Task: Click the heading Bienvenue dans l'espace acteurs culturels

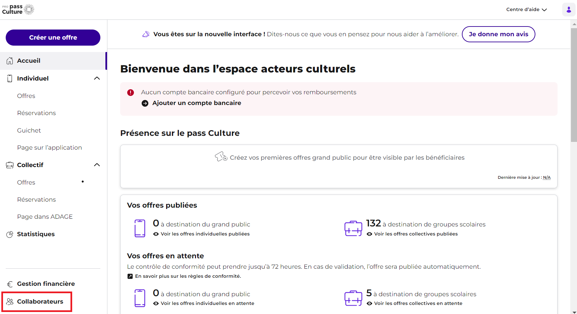Action: click(x=238, y=69)
